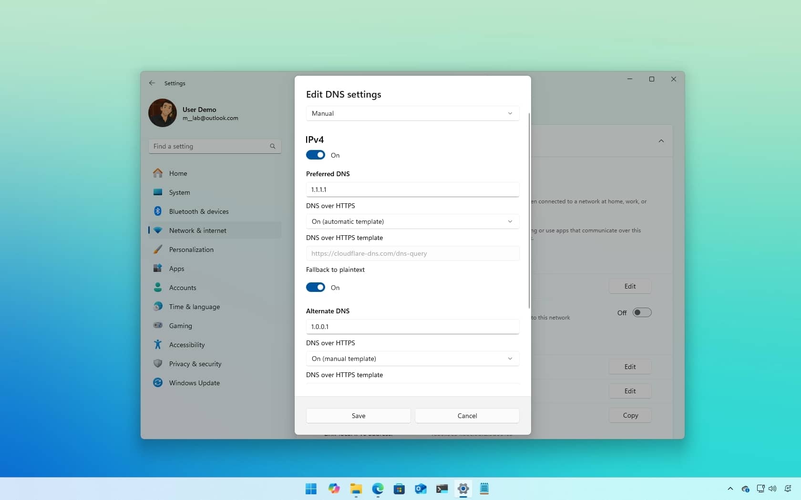Select the Gaming settings category
This screenshot has width=801, height=500.
coord(179,325)
